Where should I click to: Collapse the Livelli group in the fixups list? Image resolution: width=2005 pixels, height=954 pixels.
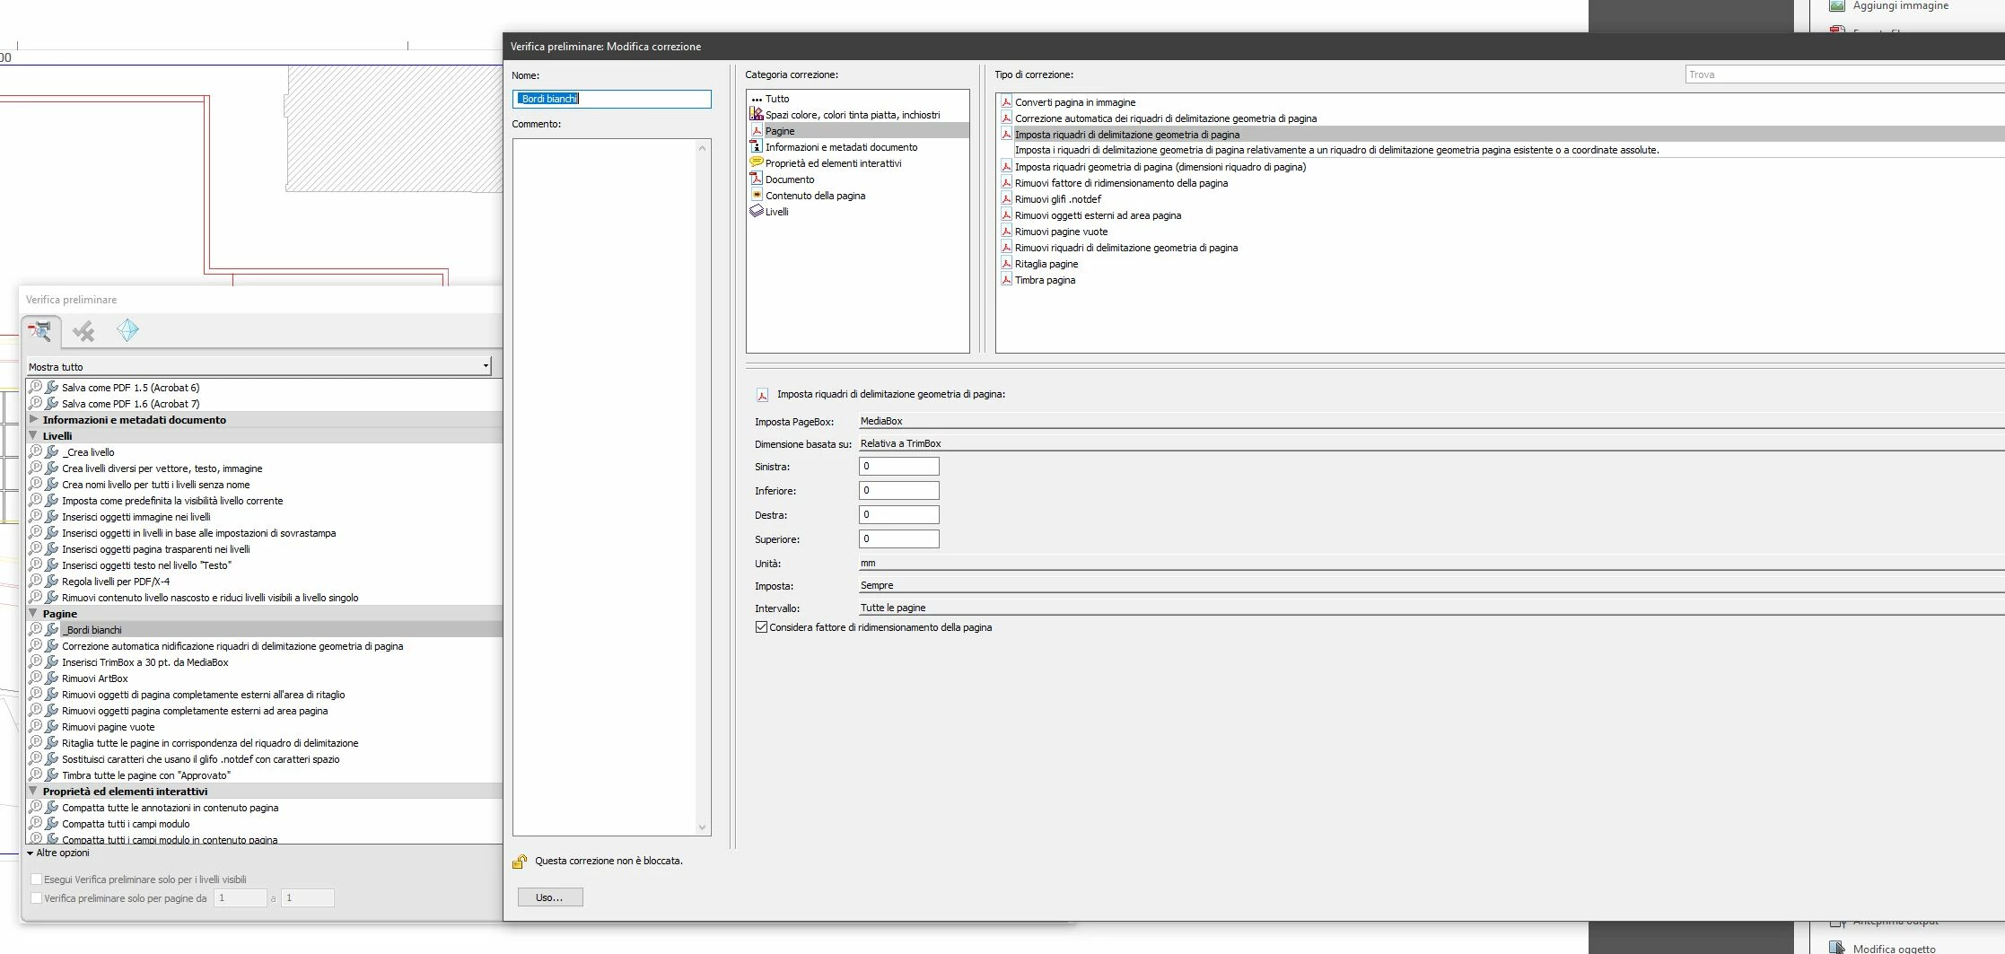click(x=33, y=435)
